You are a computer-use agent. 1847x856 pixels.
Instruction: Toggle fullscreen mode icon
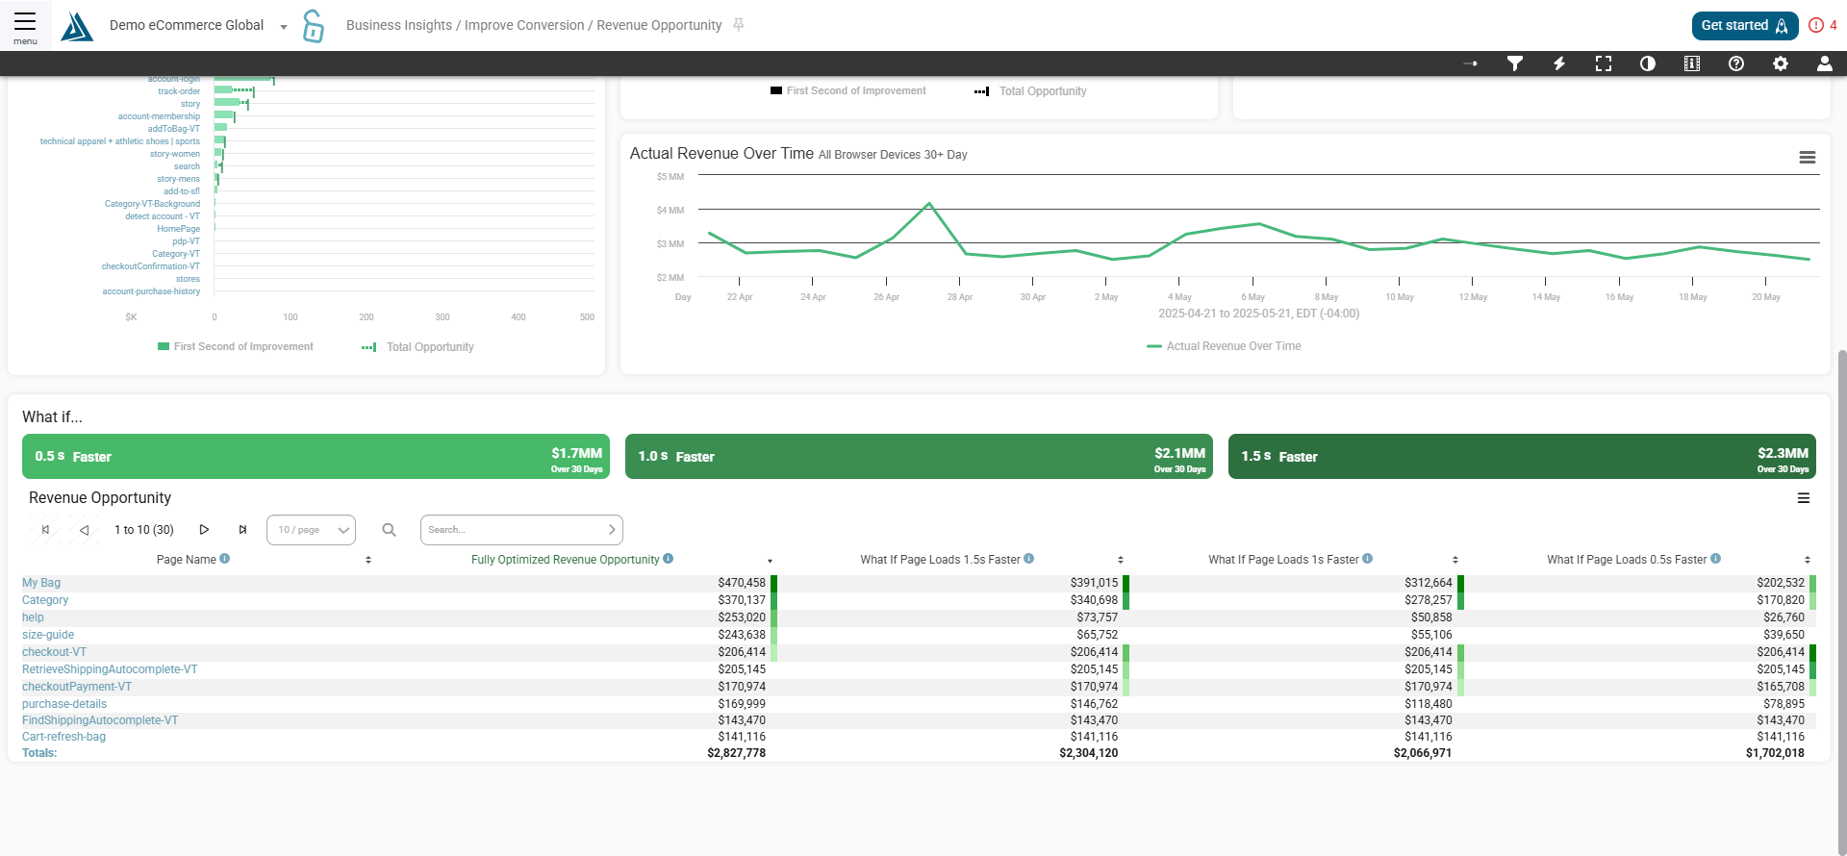pyautogui.click(x=1604, y=63)
